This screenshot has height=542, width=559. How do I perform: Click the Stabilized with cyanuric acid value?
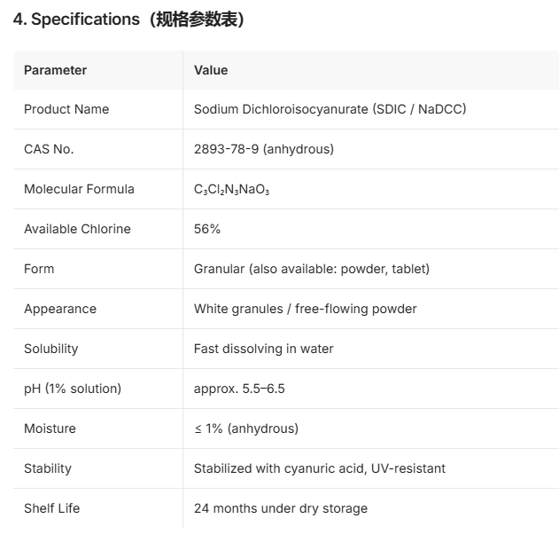320,468
